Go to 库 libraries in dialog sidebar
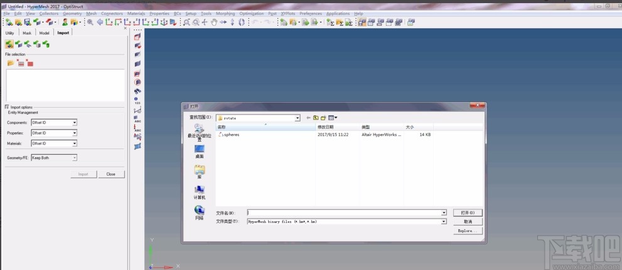The image size is (622, 270). tap(199, 172)
